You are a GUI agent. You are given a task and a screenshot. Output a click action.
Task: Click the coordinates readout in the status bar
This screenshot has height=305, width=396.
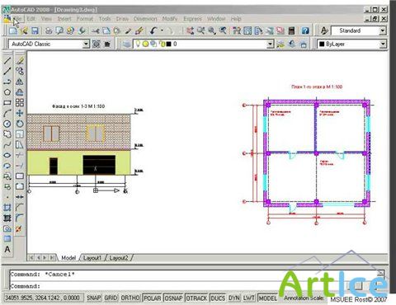[x=43, y=298]
